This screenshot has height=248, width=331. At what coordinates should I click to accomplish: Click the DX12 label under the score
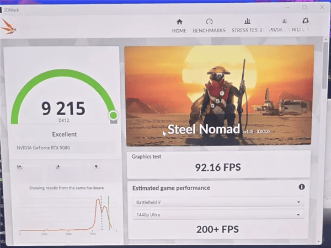click(x=64, y=121)
